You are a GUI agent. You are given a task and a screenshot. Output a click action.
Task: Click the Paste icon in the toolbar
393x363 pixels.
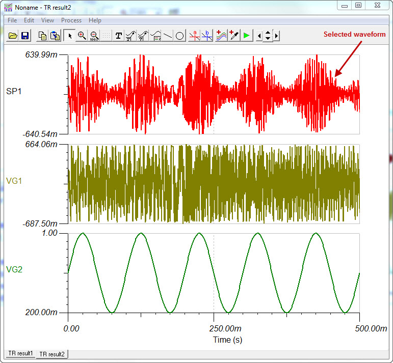55,36
